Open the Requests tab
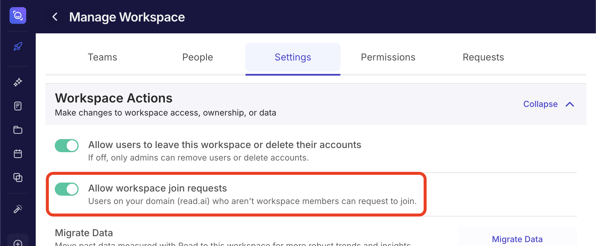596x246 pixels. point(483,57)
